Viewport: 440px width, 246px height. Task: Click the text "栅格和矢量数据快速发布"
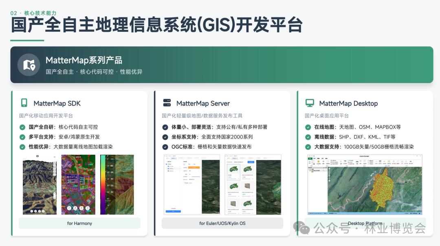[x=224, y=147]
